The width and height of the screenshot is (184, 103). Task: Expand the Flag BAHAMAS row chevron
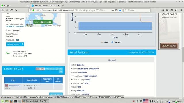point(71,90)
